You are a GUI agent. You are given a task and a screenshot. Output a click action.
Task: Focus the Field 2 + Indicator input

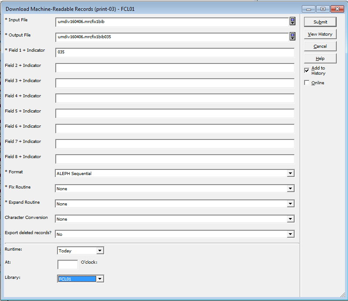pyautogui.click(x=174, y=68)
